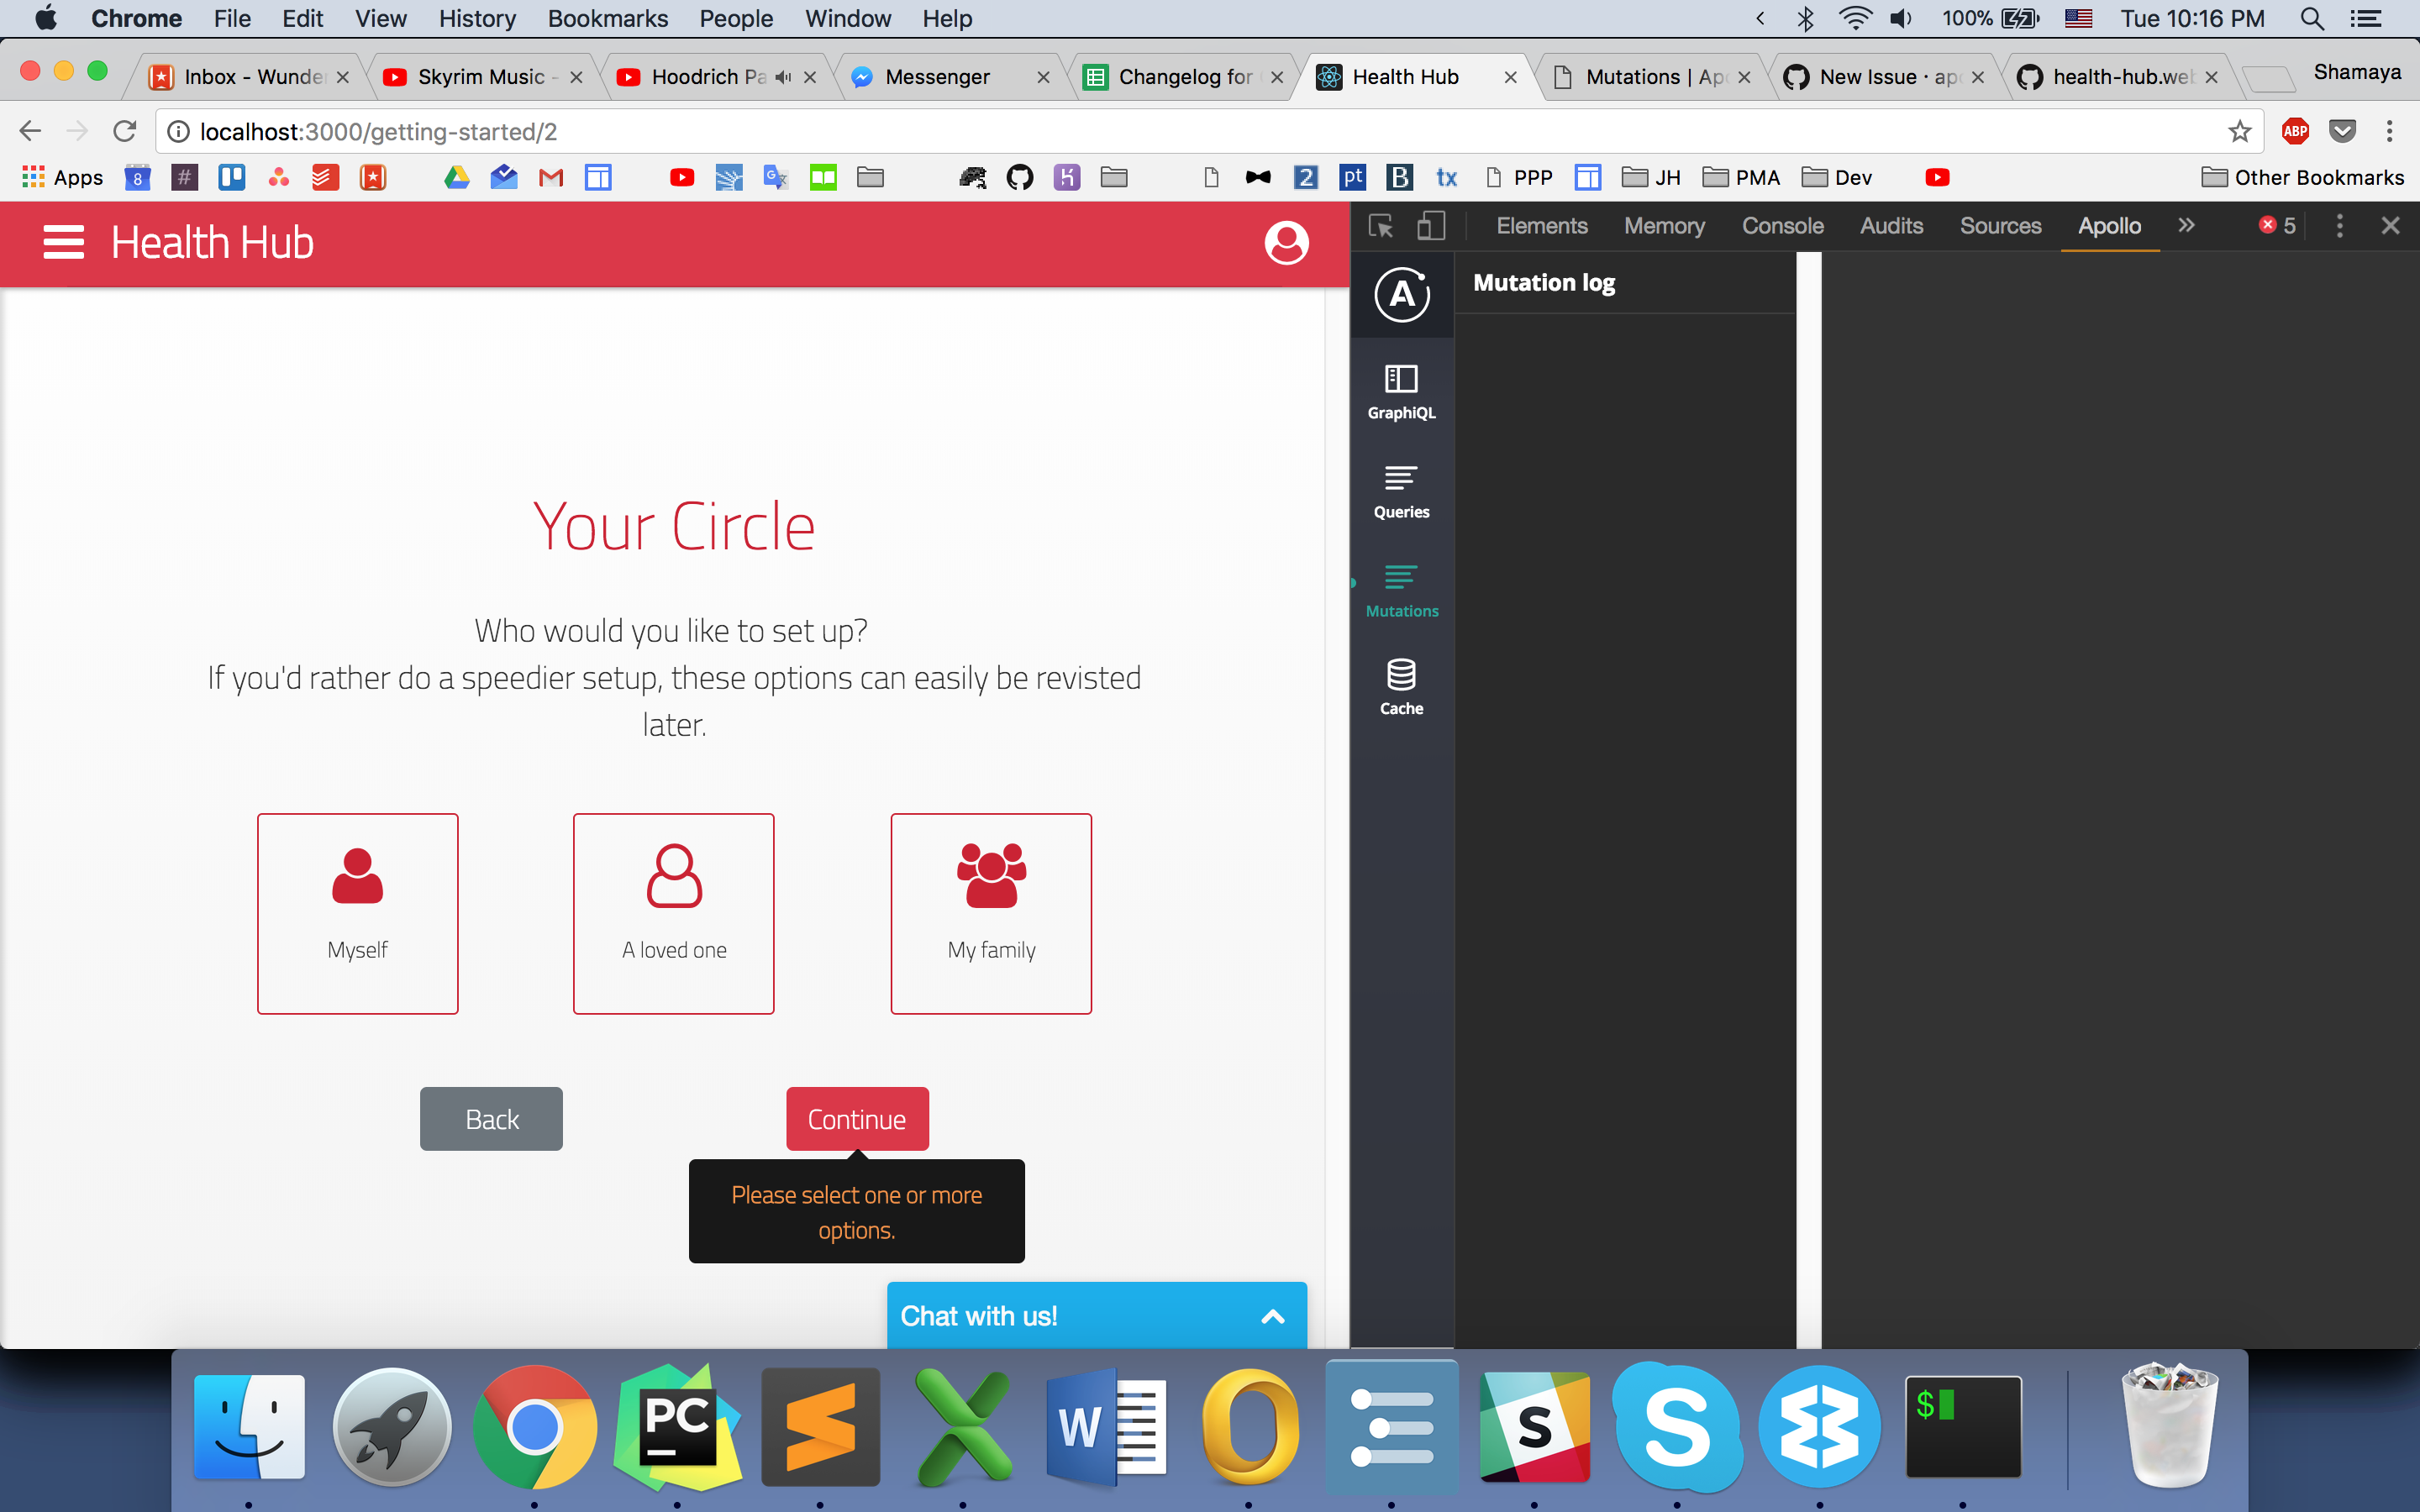Open the History menu in the menu bar
Image resolution: width=2420 pixels, height=1512 pixels.
tap(477, 19)
